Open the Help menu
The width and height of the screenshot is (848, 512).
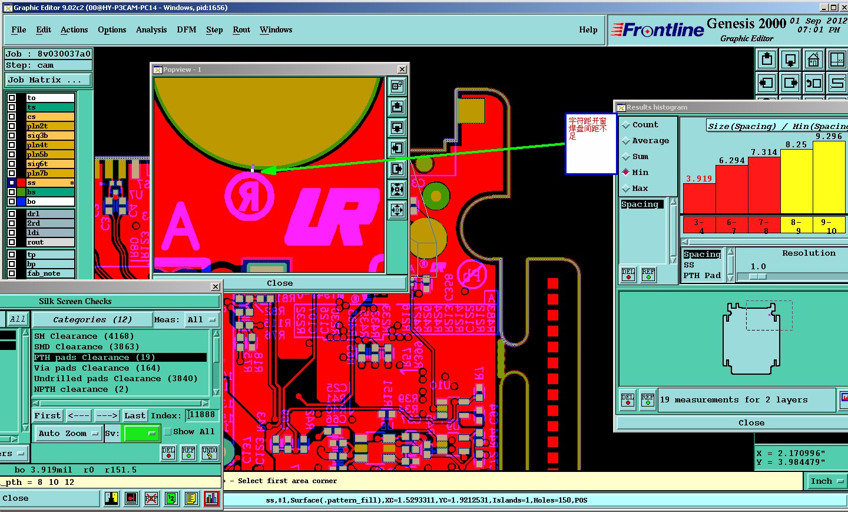coord(588,30)
